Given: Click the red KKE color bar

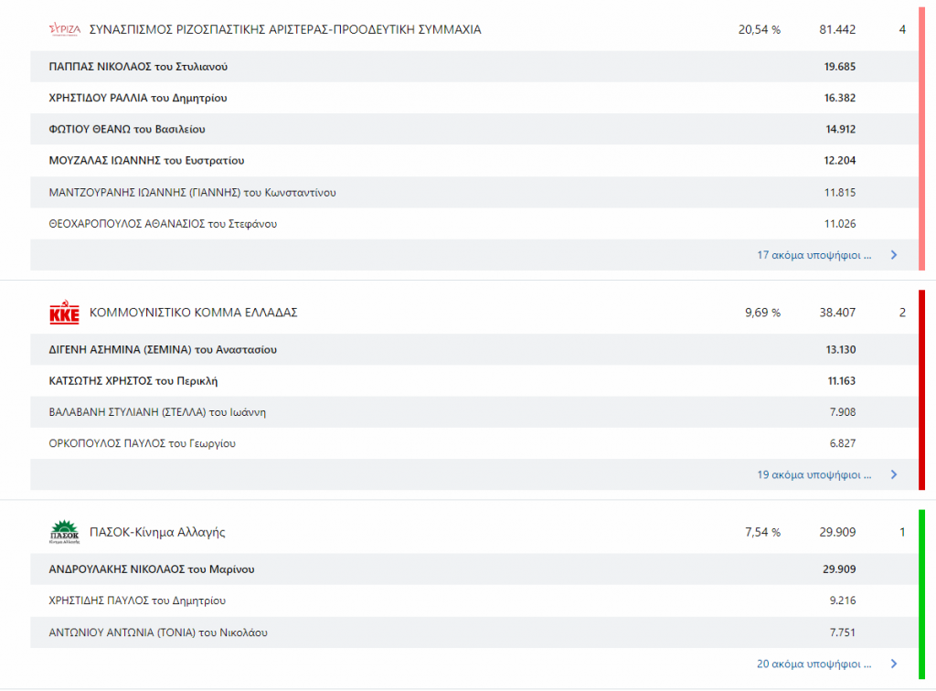Looking at the screenshot, I should pos(921,390).
